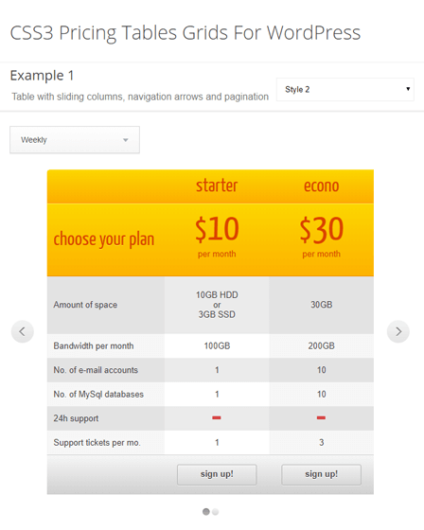The height and width of the screenshot is (530, 424).
Task: Click the Style 2 dropdown arrow
Action: [408, 89]
